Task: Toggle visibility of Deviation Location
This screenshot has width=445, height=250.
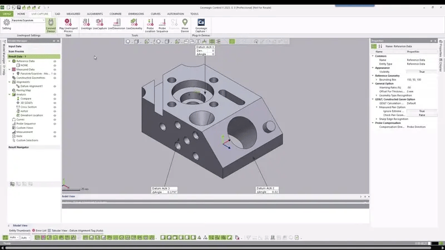Action: [x=55, y=115]
